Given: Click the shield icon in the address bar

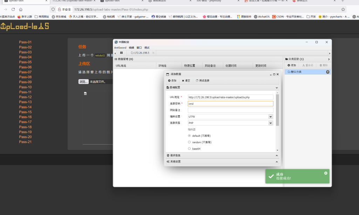Looking at the screenshot, I should (53, 9).
